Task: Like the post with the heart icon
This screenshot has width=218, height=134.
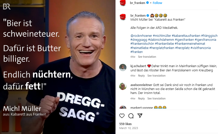Action: coord(122,116)
